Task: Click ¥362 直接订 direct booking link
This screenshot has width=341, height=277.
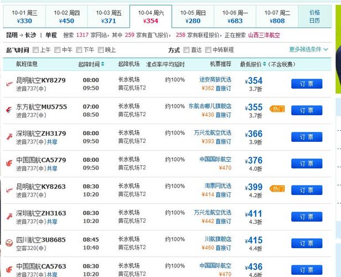Action: click(x=216, y=88)
